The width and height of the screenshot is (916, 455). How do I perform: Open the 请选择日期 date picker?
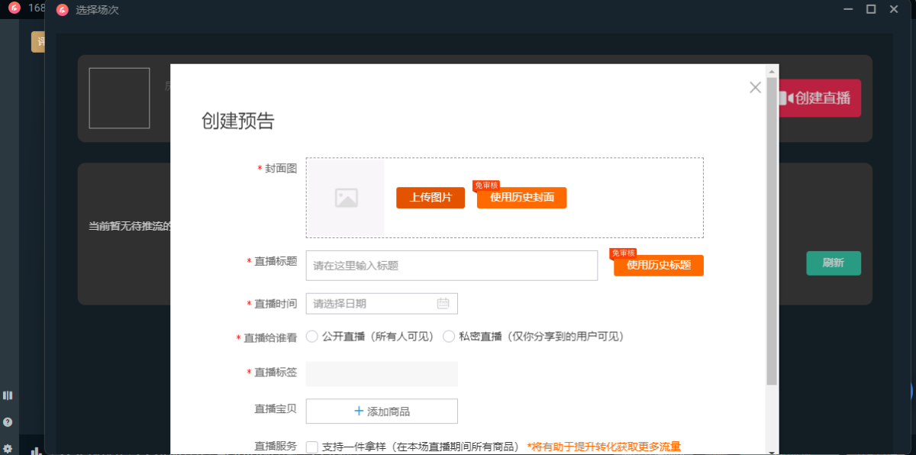coord(373,304)
